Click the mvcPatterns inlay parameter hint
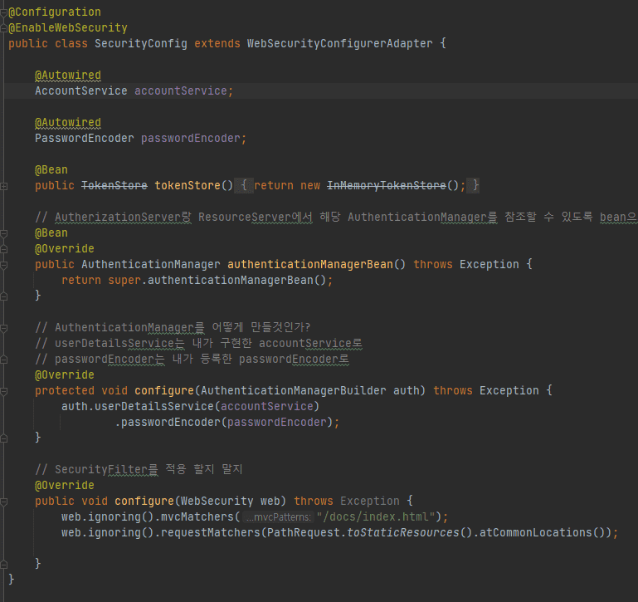Screen dimensions: 638x602 point(278,517)
